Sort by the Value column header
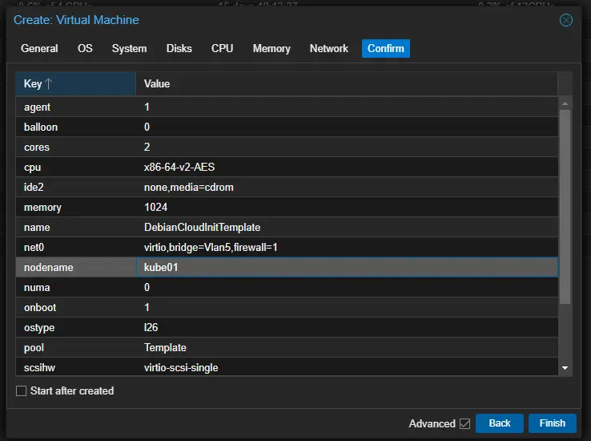Viewport: 591px width, 441px height. pos(344,84)
